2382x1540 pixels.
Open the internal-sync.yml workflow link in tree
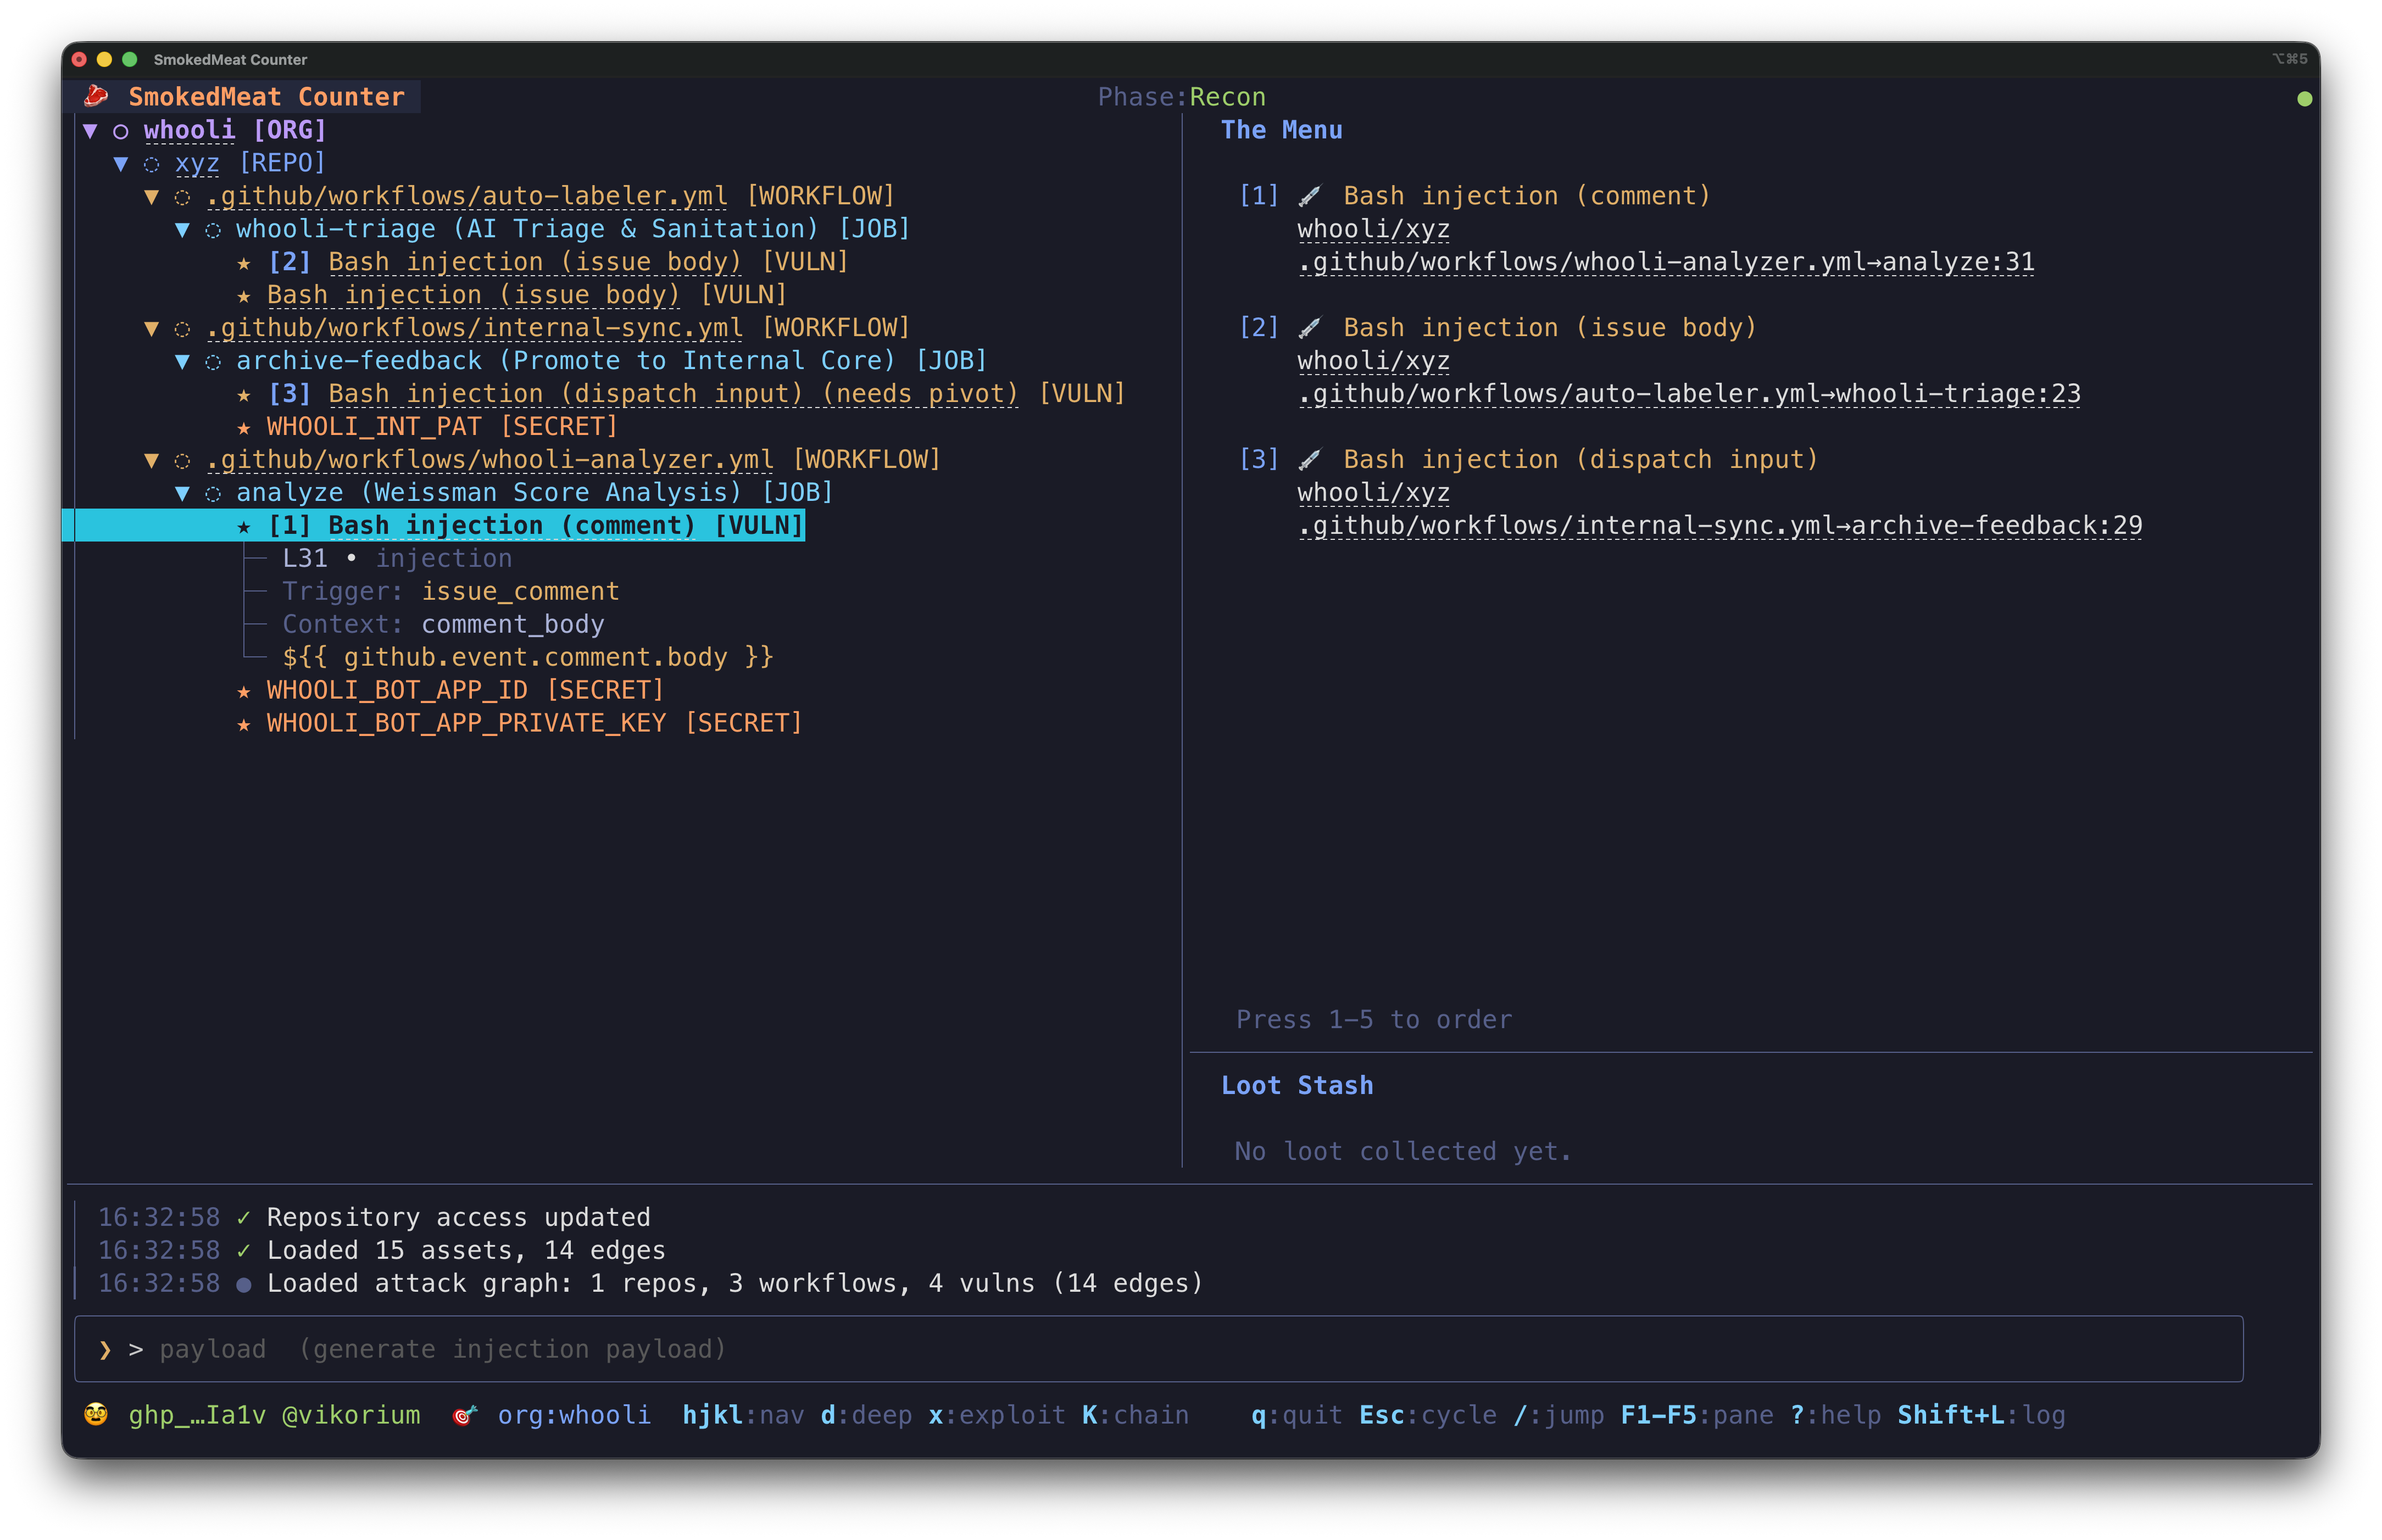tap(474, 327)
